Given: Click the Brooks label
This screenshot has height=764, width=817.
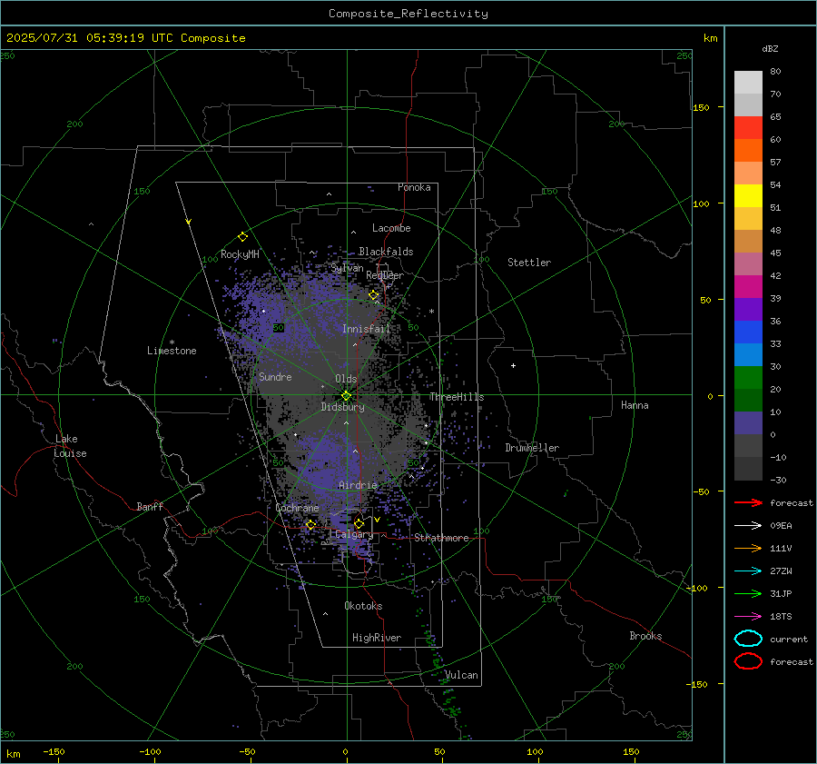Looking at the screenshot, I should [x=645, y=636].
